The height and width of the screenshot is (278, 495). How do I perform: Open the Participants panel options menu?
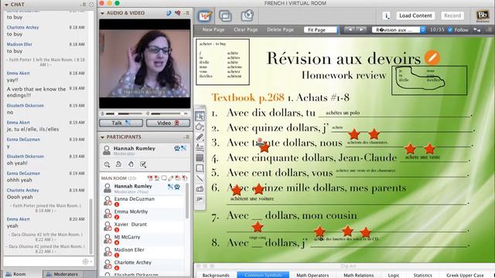187,137
